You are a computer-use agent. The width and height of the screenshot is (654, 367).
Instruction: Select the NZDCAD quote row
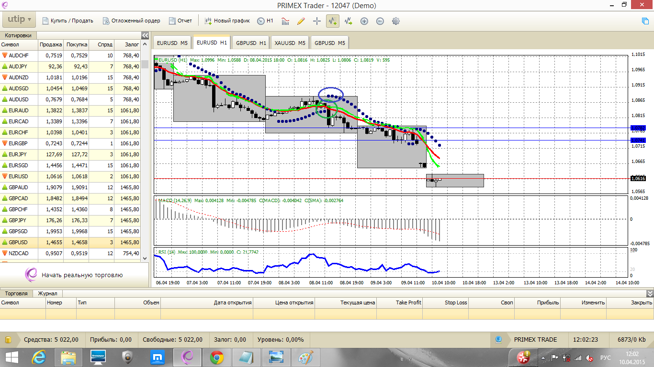[70, 253]
